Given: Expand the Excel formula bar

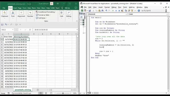Looking at the screenshot, I should [77, 30].
